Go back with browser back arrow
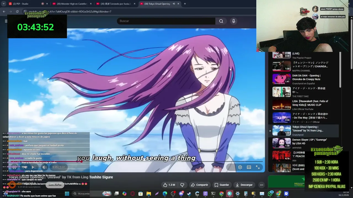The height and width of the screenshot is (198, 353). pyautogui.click(x=4, y=12)
